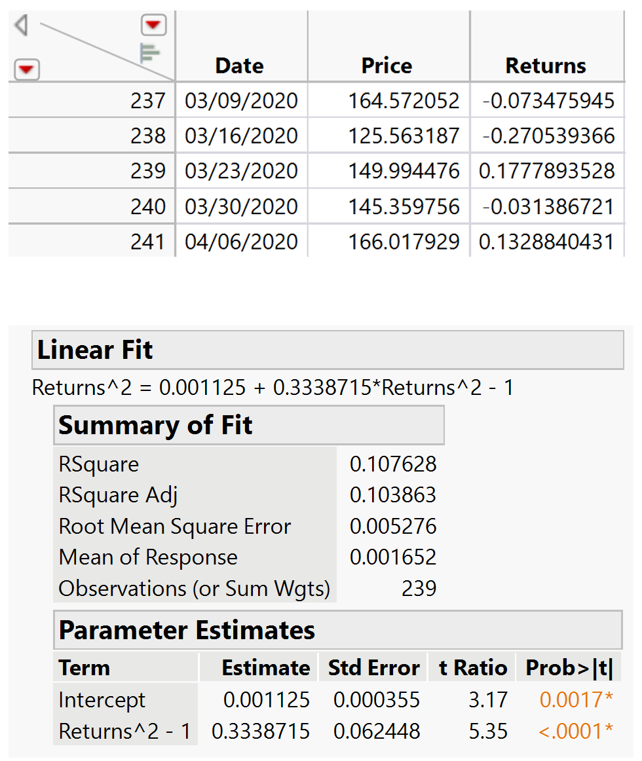Click the Returns^2 - 1 term label
642x761 pixels.
[x=125, y=731]
